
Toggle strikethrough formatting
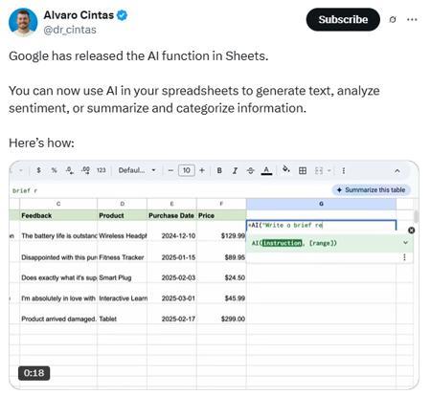251,170
